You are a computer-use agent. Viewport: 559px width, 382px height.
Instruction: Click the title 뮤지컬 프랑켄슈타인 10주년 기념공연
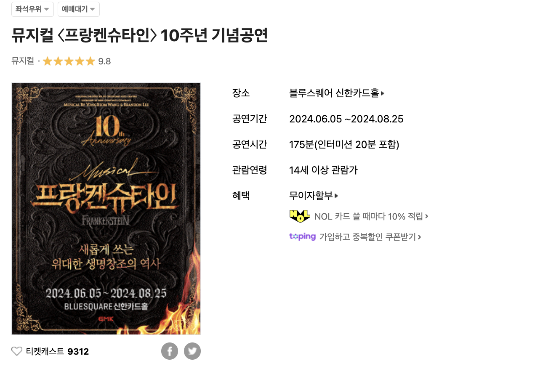pos(139,35)
